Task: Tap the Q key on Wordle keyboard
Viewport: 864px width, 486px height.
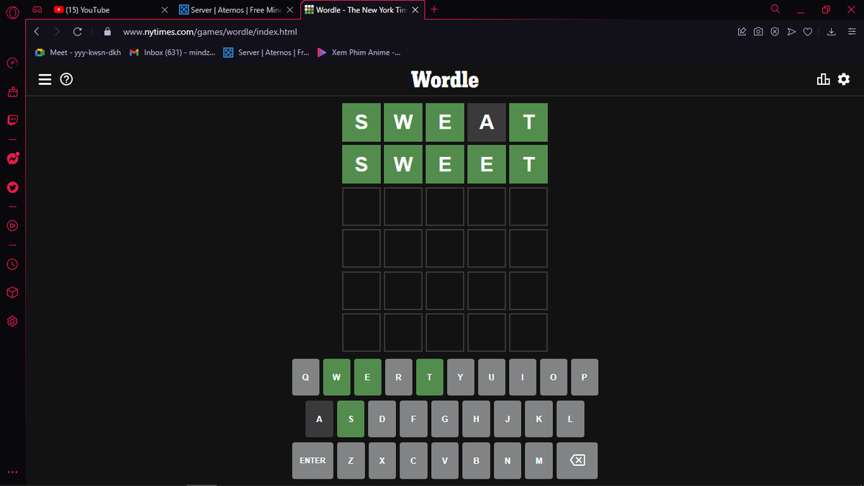Action: (305, 377)
